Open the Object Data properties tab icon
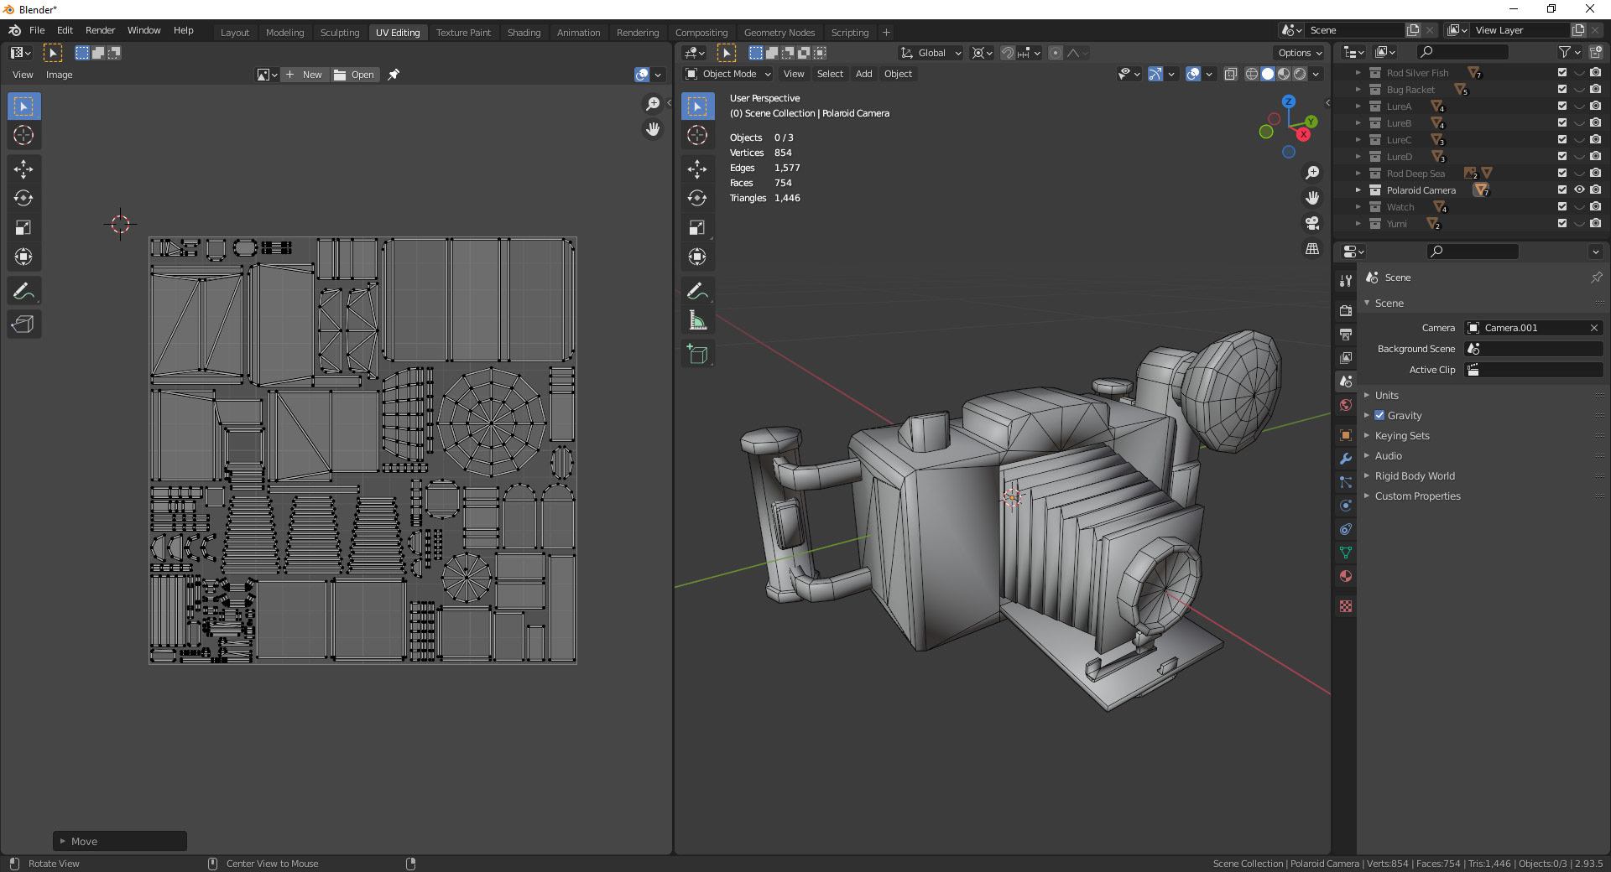1611x872 pixels. click(1346, 553)
